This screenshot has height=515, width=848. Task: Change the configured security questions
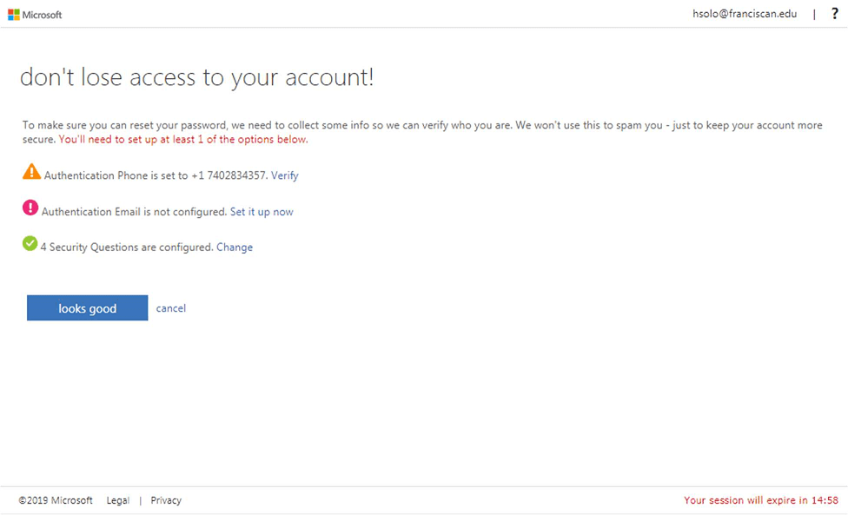tap(235, 248)
